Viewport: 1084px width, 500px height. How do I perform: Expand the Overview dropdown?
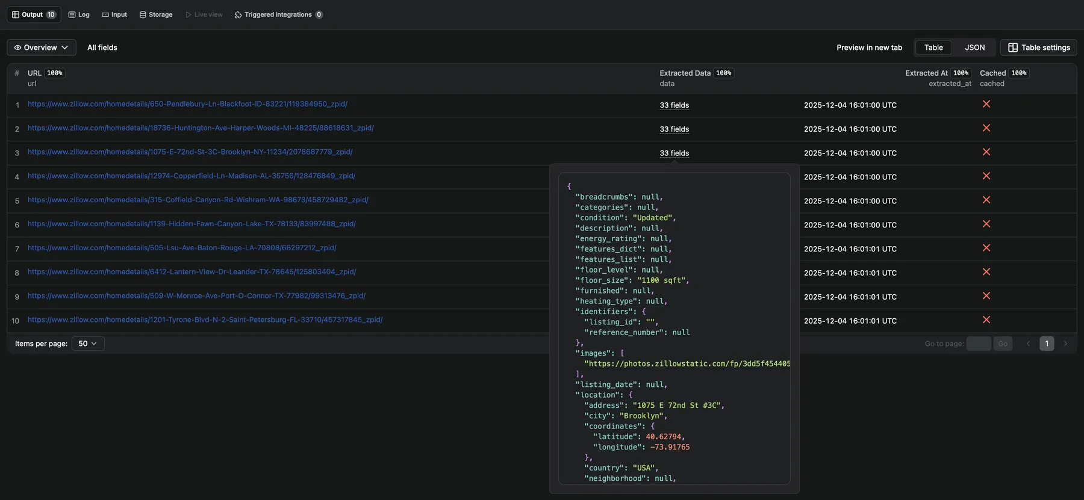click(x=42, y=48)
